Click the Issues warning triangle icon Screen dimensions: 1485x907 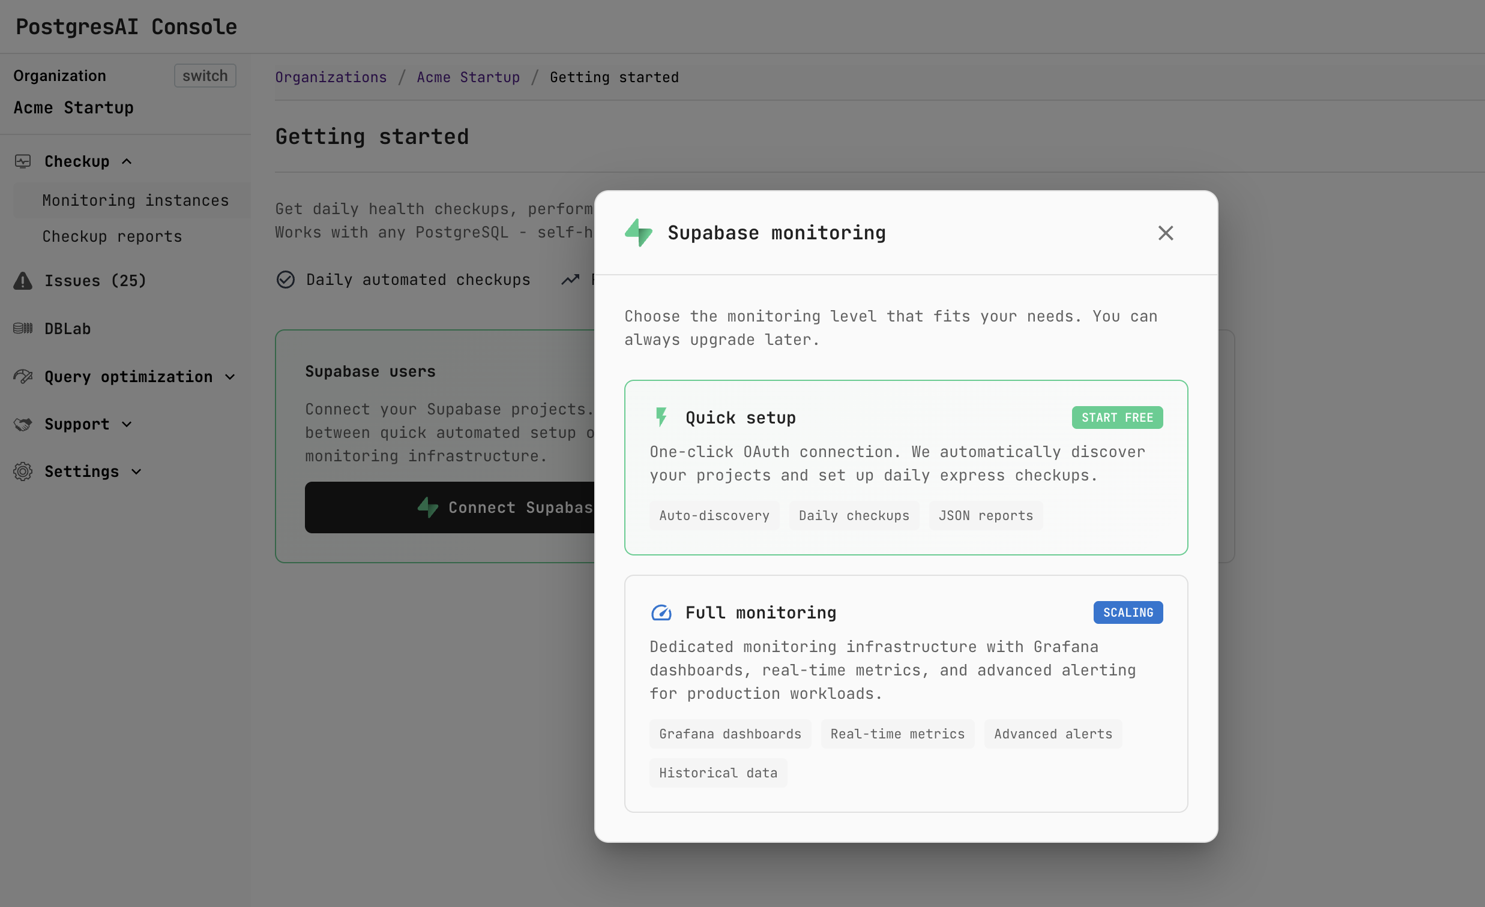click(x=22, y=280)
